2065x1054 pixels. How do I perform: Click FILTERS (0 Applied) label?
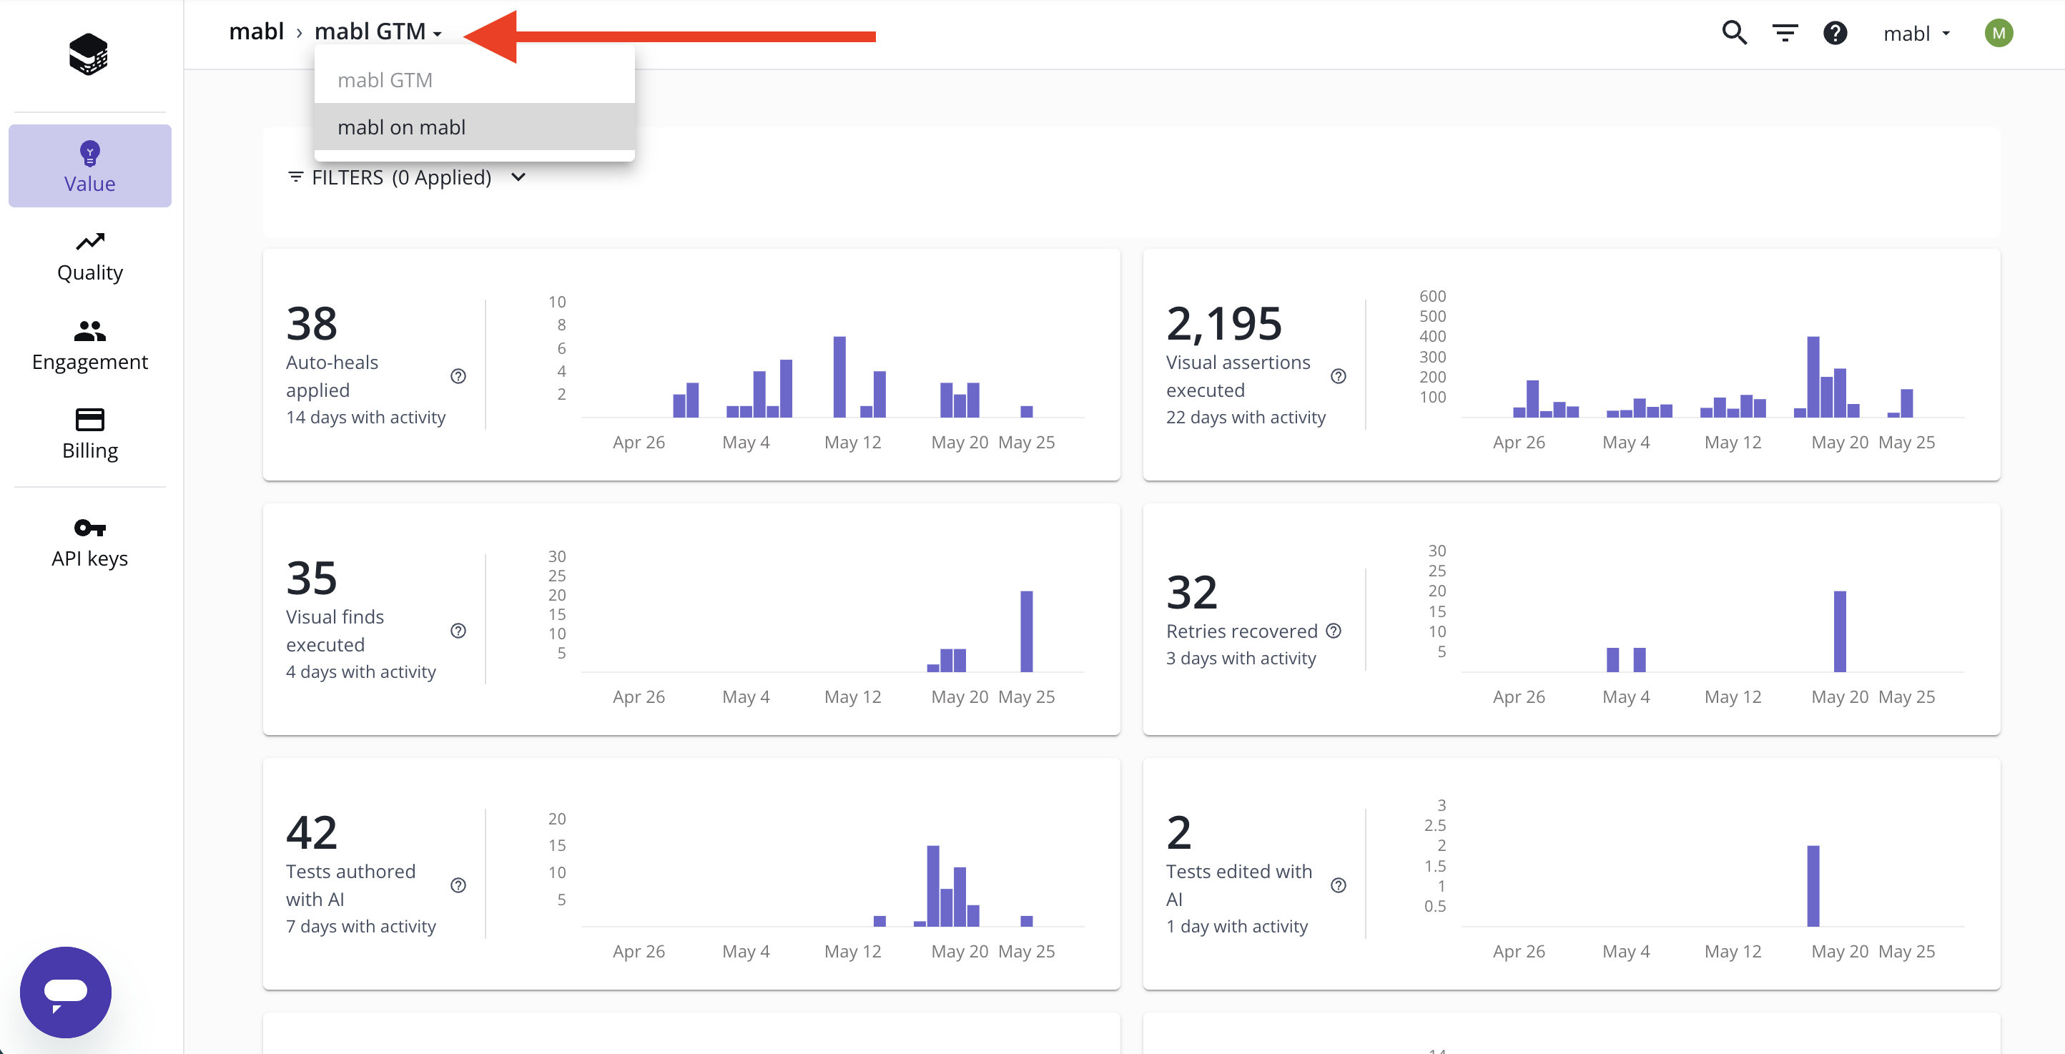[402, 177]
